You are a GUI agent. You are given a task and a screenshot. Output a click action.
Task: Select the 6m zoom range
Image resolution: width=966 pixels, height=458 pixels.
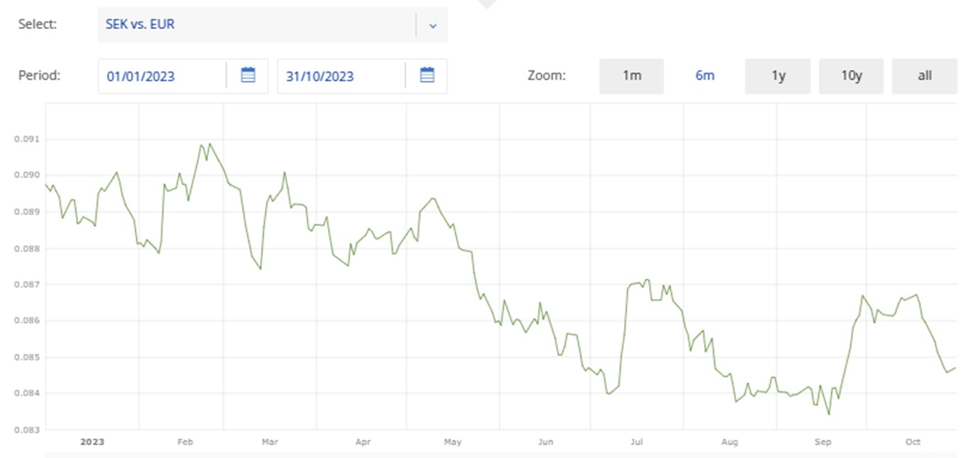coord(705,76)
